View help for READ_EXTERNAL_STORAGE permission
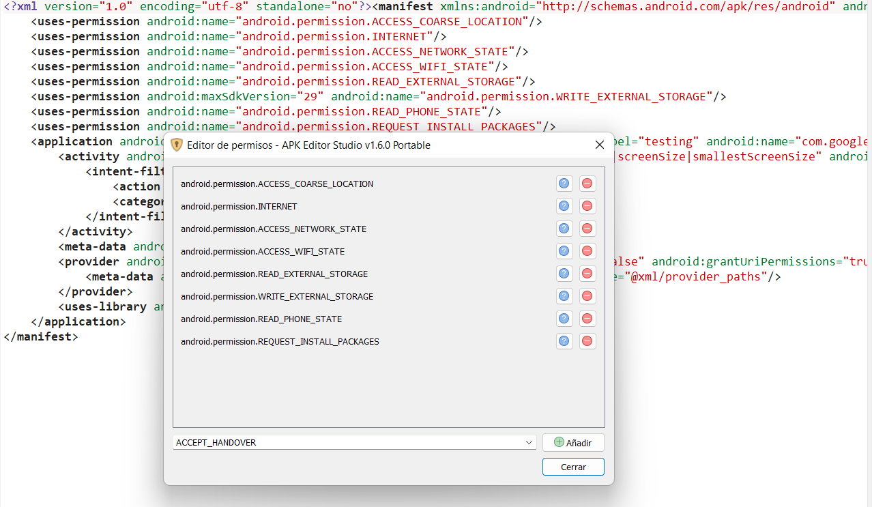This screenshot has width=872, height=507. click(564, 274)
